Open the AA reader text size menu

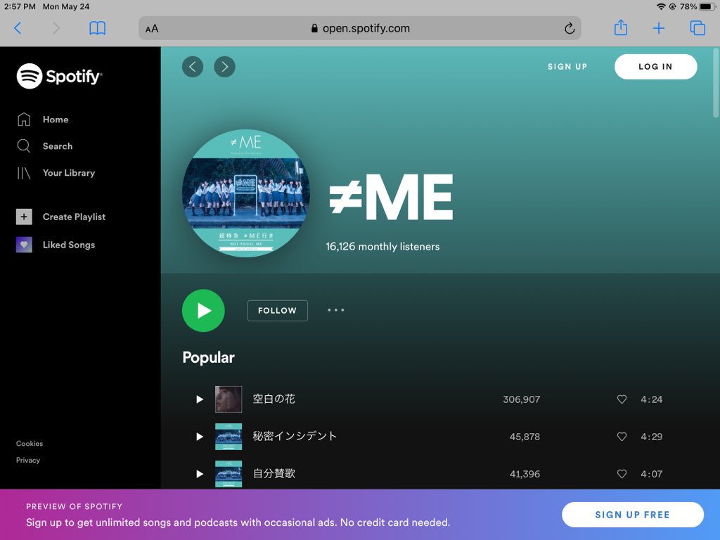[x=152, y=28]
